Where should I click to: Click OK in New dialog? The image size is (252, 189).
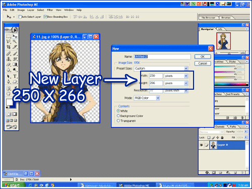(x=203, y=56)
